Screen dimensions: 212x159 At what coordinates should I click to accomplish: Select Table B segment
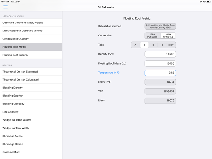click(x=144, y=45)
